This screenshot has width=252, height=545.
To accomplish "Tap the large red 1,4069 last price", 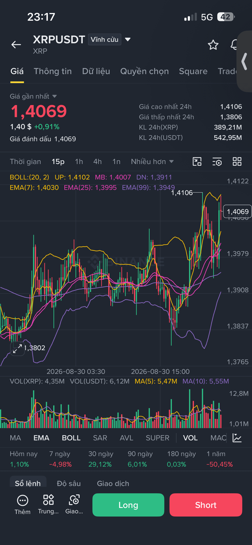I will click(x=39, y=111).
